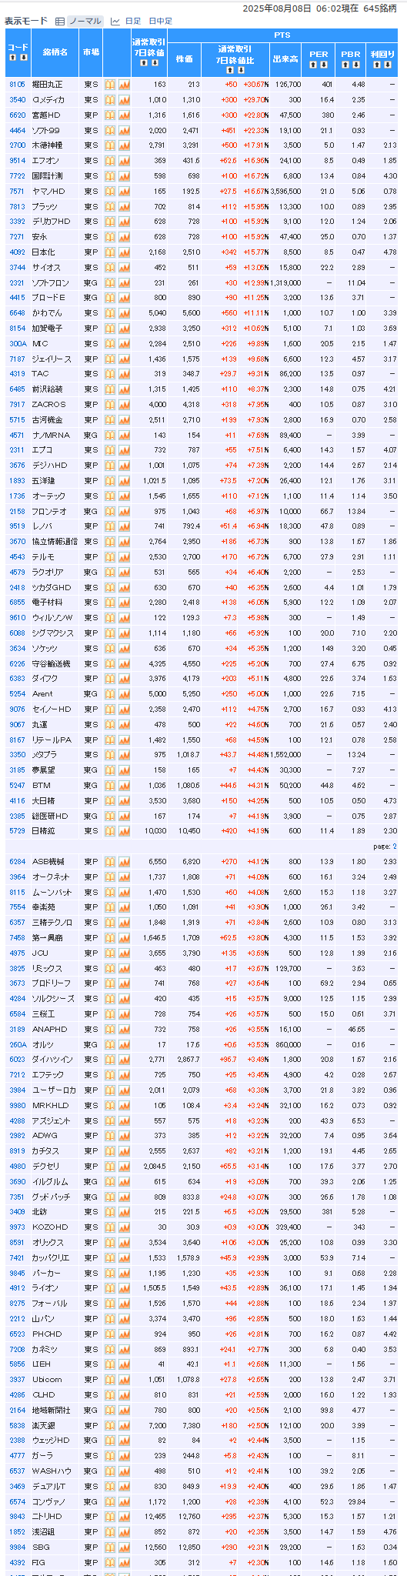Sort PBR column ascending arrow
Screen dimensions: 407x1576
[346, 65]
